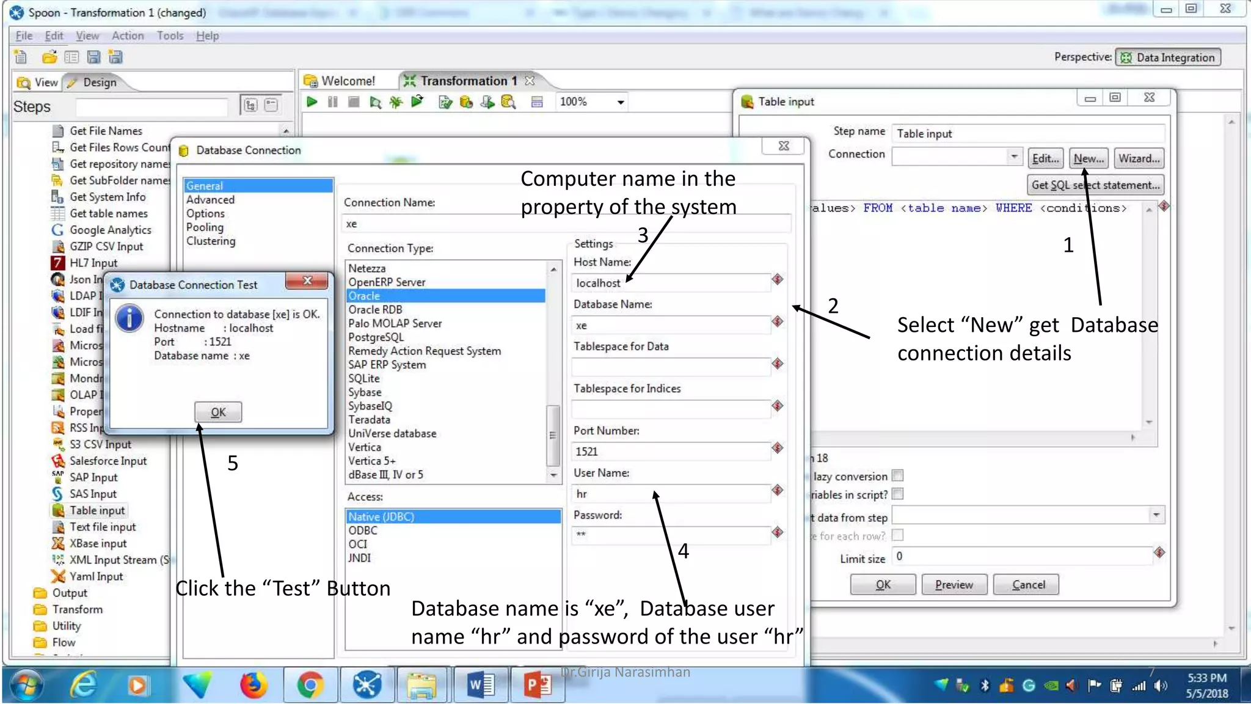Image resolution: width=1251 pixels, height=704 pixels.
Task: Switch to the Welcome! tab
Action: pos(347,81)
